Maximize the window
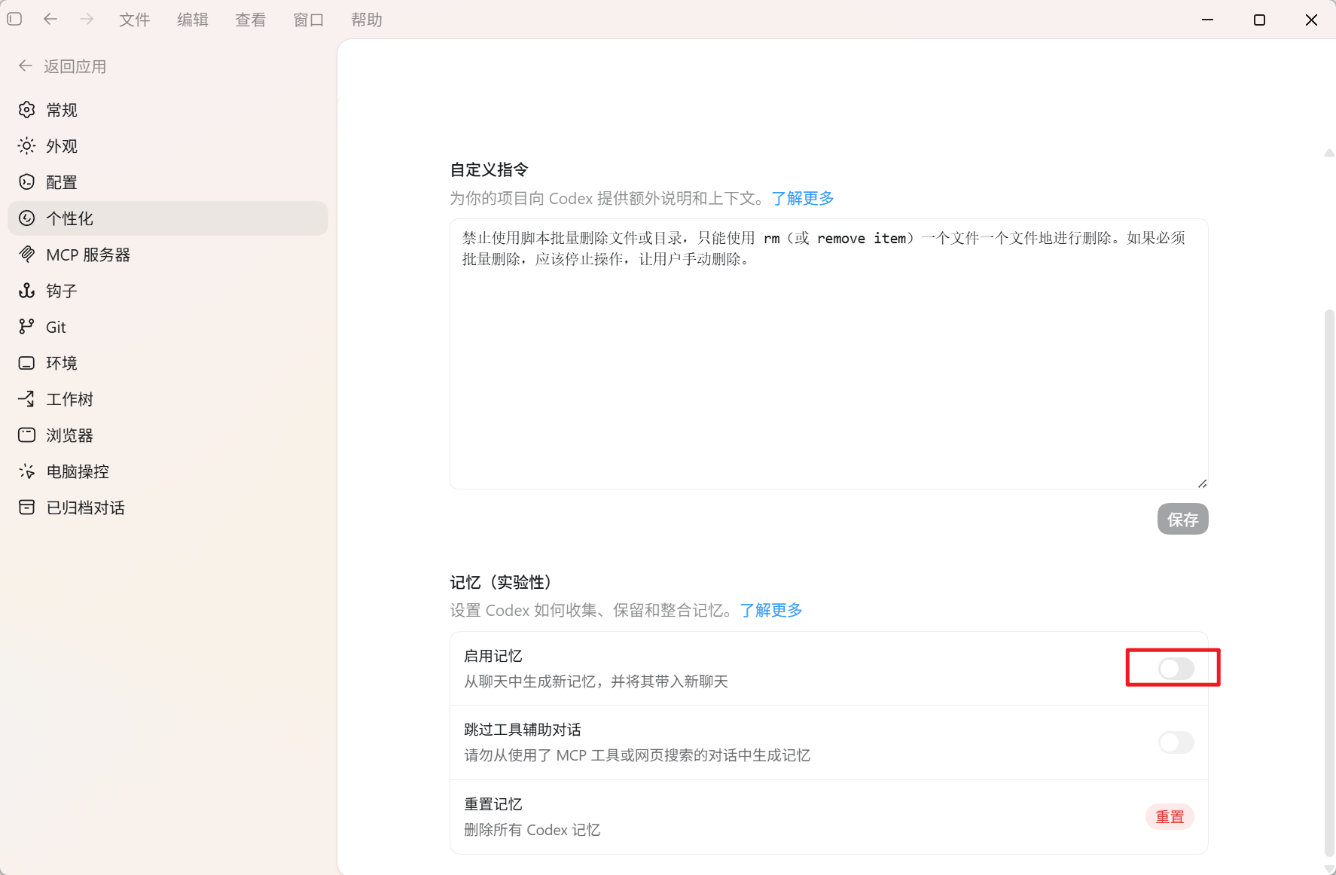1336x875 pixels. pyautogui.click(x=1259, y=20)
